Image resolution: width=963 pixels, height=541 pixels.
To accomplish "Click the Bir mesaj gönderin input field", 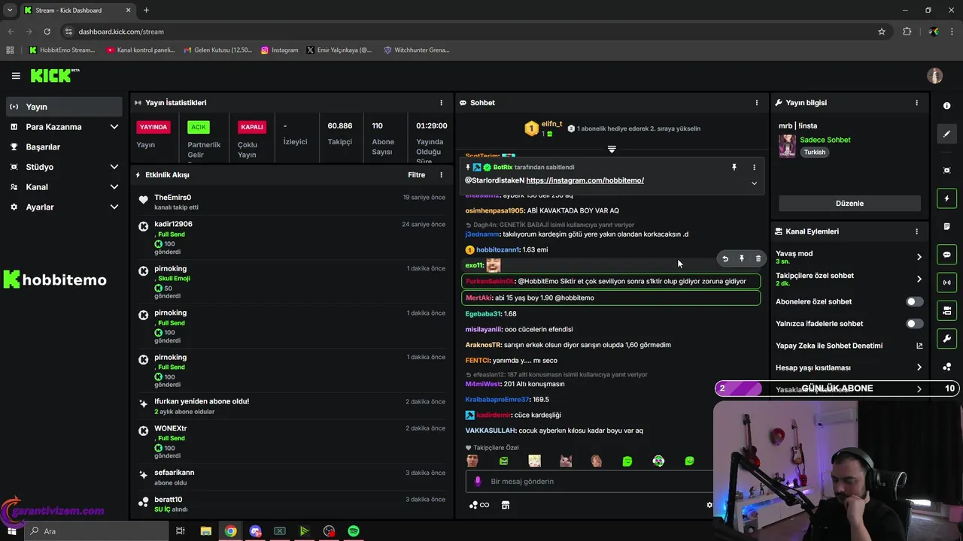I will (588, 481).
